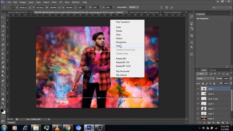Viewport: 233px width, 131px height.
Task: Filter layers by type layers icon
Action: pyautogui.click(x=219, y=74)
